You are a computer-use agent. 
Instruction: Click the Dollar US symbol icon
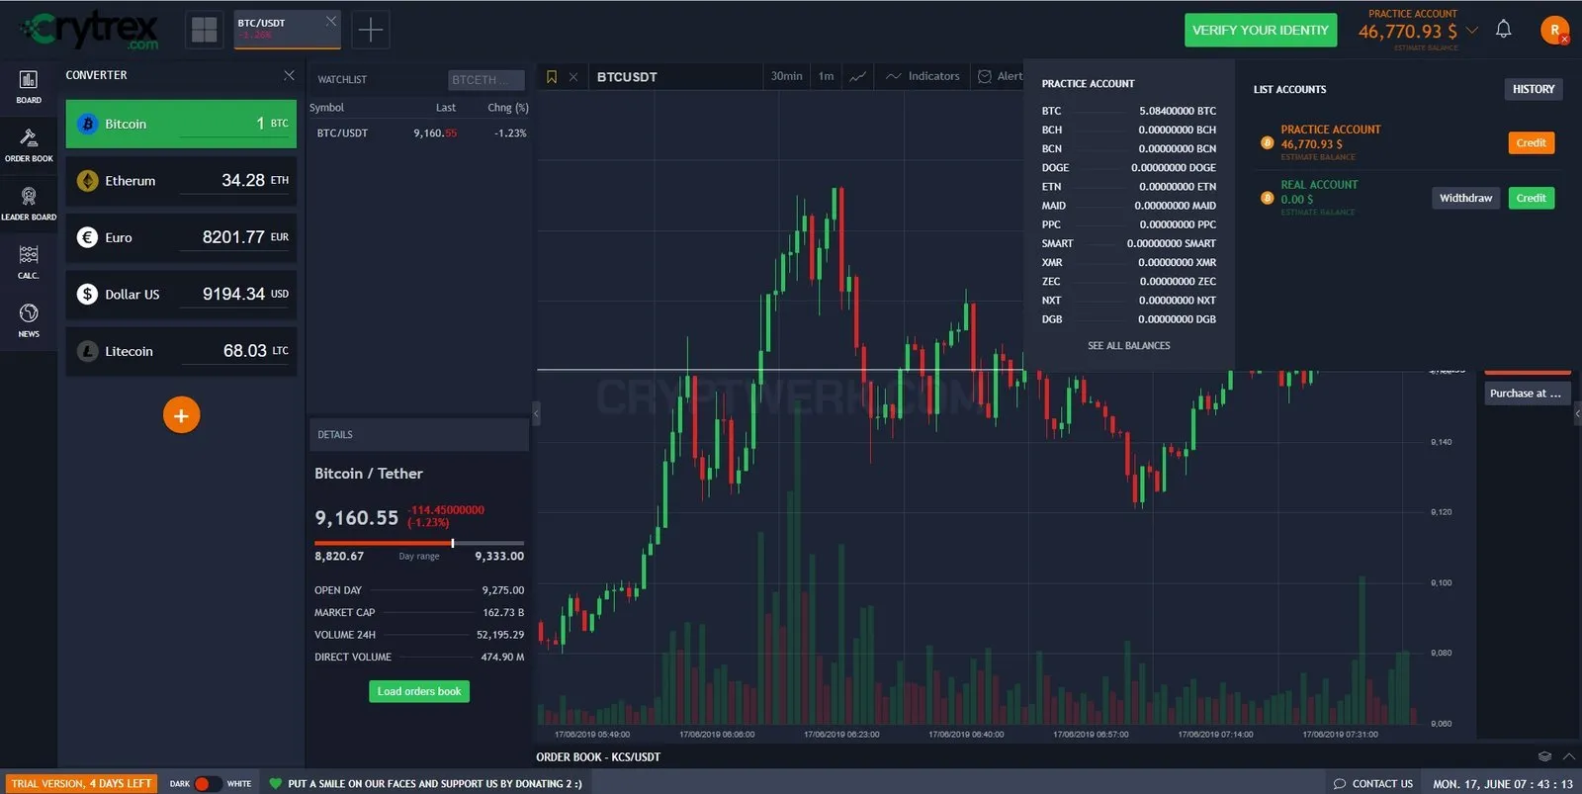[x=87, y=294]
